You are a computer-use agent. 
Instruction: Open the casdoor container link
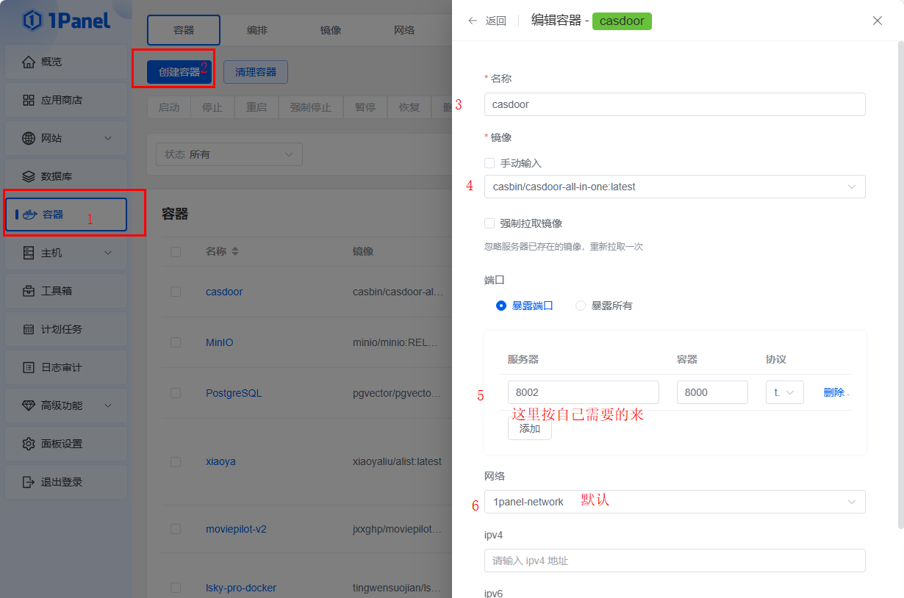[x=224, y=292]
